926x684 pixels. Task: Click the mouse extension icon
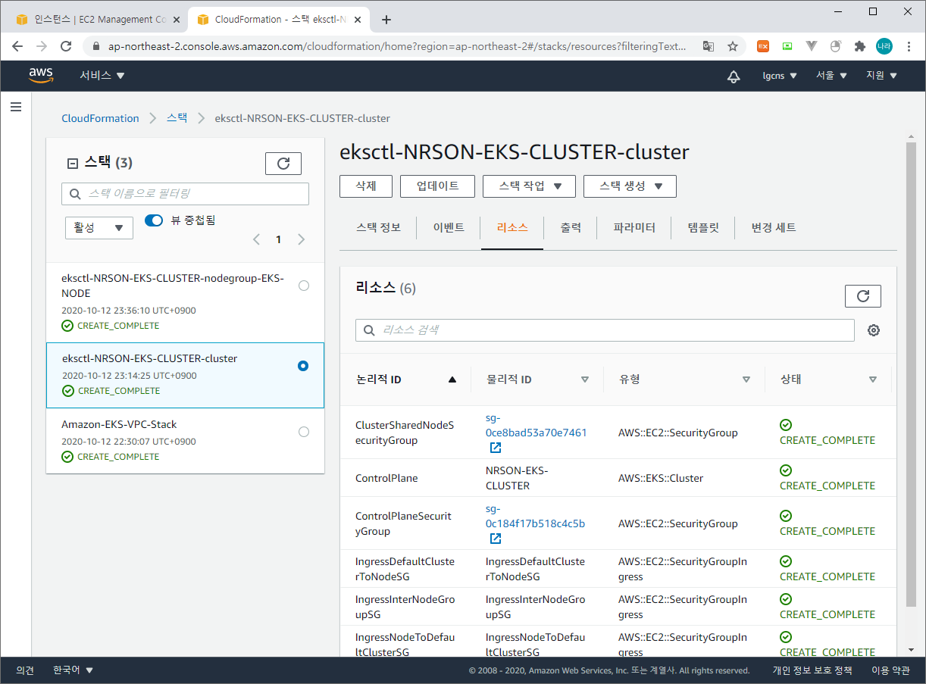click(x=836, y=46)
